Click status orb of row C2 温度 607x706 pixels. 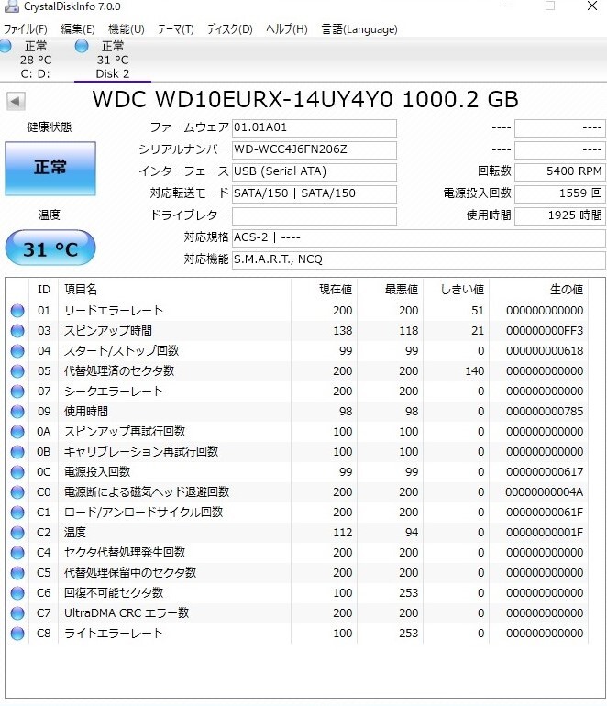[17, 533]
